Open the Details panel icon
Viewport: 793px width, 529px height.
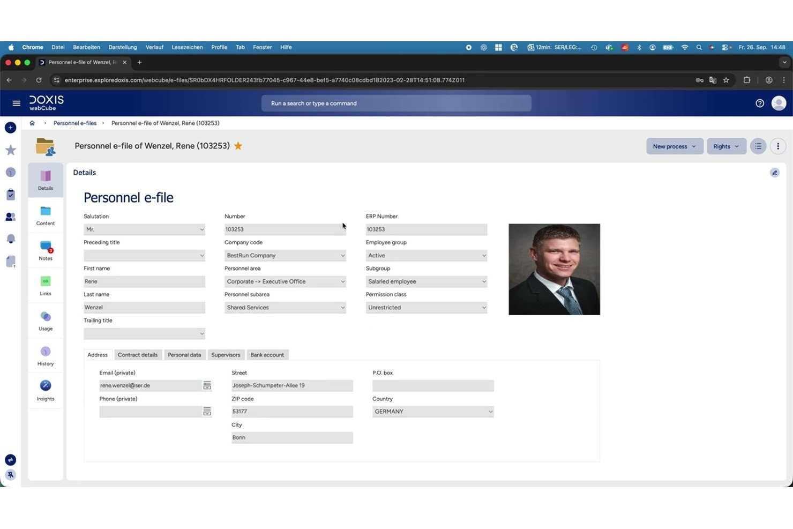tap(46, 180)
